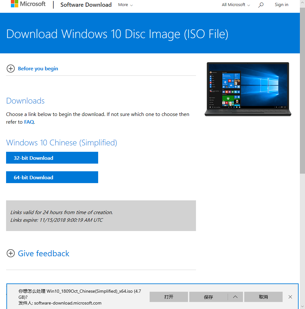Viewport: 305px width, 309px height.
Task: Open the All Microsoft dropdown
Action: (236, 5)
